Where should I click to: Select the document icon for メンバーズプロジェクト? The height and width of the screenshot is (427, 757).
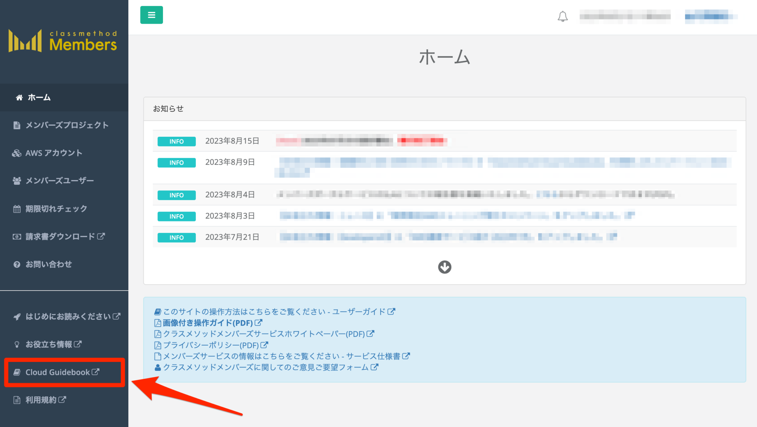16,125
